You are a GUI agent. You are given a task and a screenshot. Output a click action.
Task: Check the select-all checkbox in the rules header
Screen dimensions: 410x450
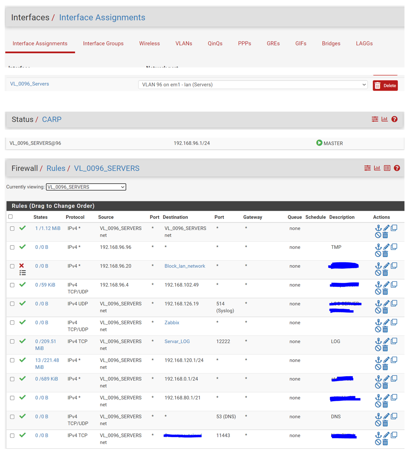point(11,217)
